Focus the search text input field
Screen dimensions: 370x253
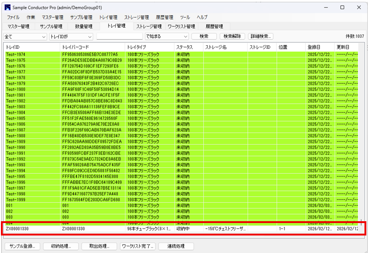tap(119, 36)
